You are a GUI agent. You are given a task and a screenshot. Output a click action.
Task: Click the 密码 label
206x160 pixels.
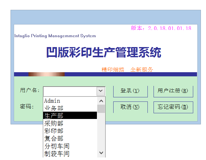point(27,107)
